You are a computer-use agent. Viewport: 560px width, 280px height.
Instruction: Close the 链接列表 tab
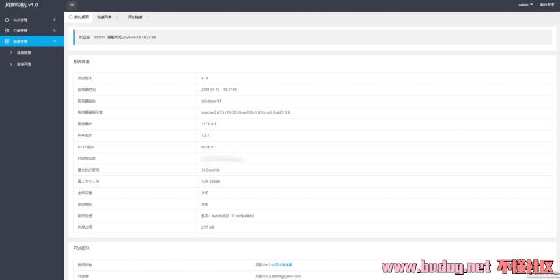click(117, 17)
